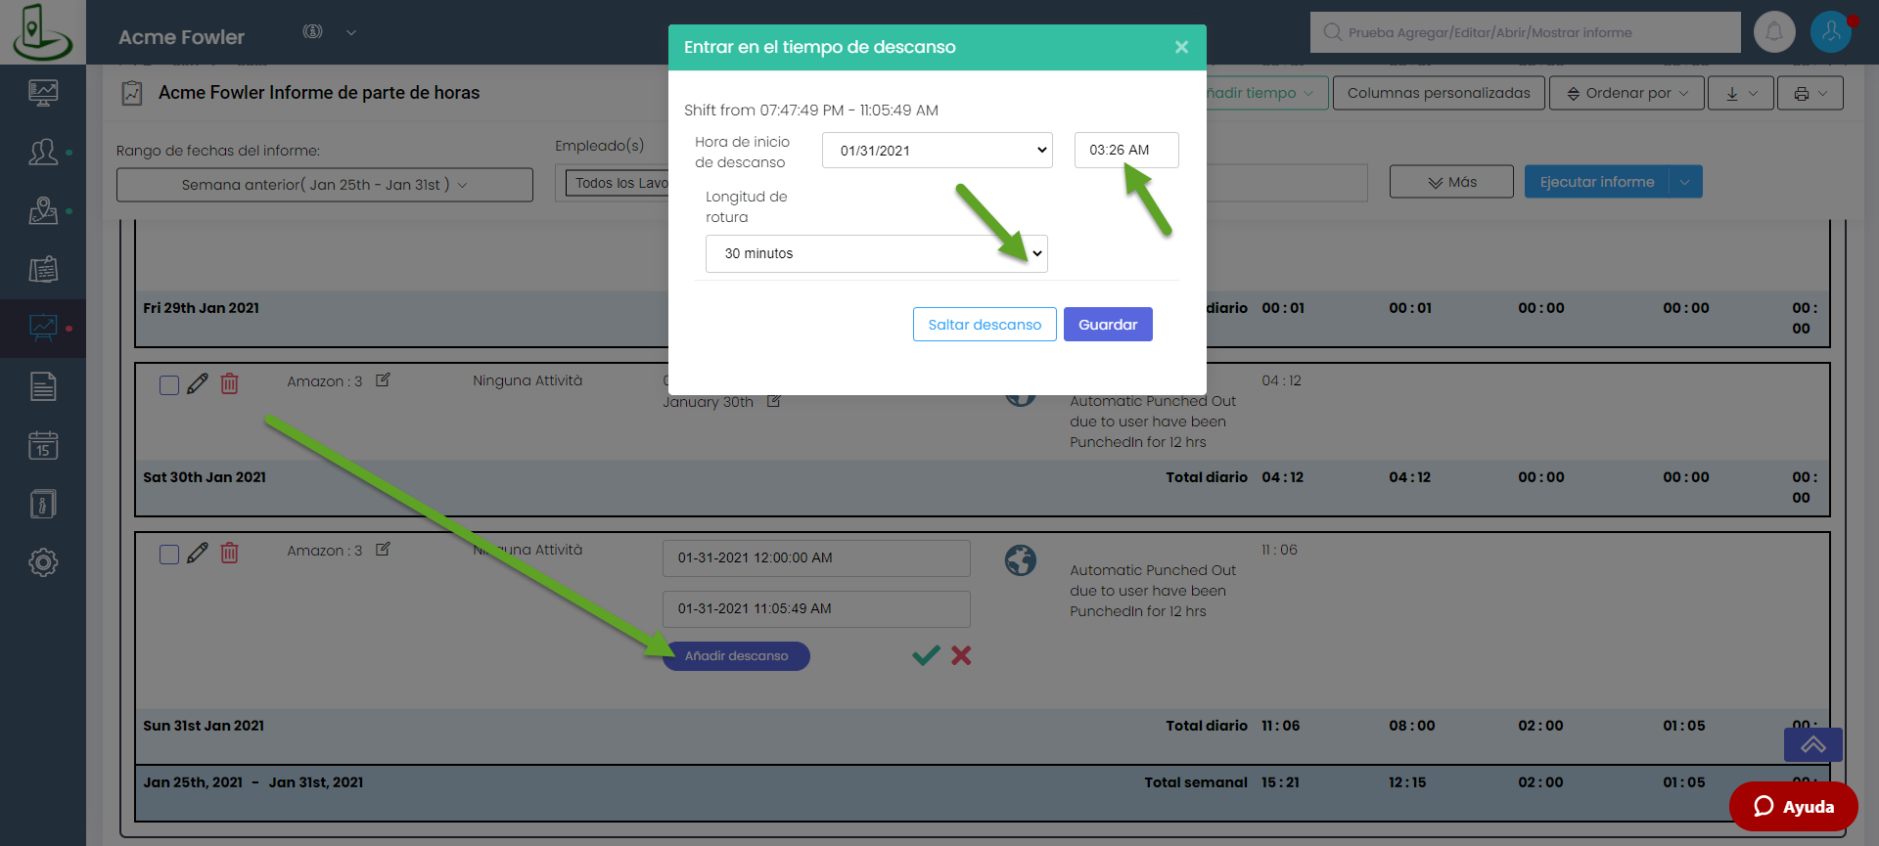Close the break time dialog
Viewport: 1879px width, 846px height.
coord(1181,47)
